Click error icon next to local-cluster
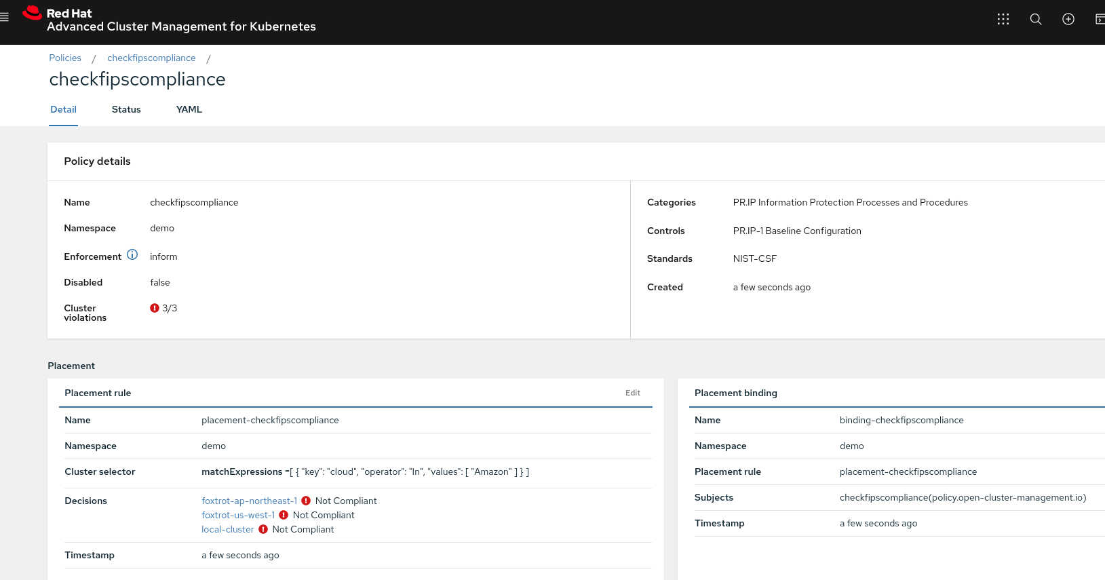Viewport: 1105px width, 580px height. coord(263,529)
